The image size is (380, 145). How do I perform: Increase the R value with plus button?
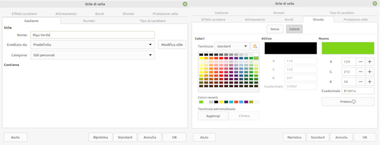pyautogui.click(x=370, y=62)
